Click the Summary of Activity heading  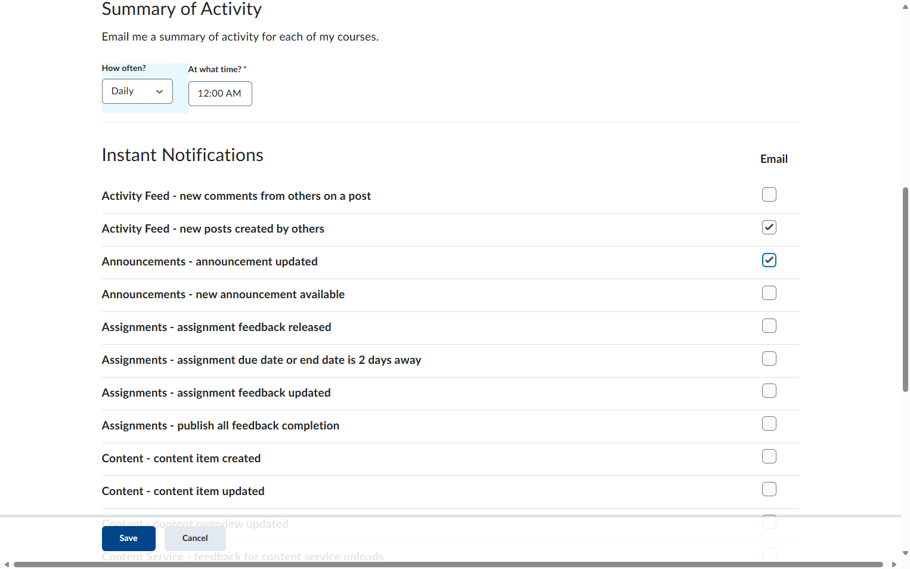[x=182, y=9]
